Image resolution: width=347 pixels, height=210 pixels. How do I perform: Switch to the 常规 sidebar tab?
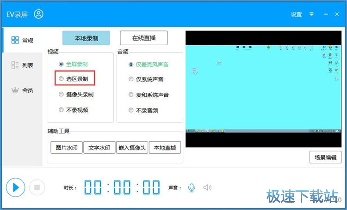click(x=22, y=40)
